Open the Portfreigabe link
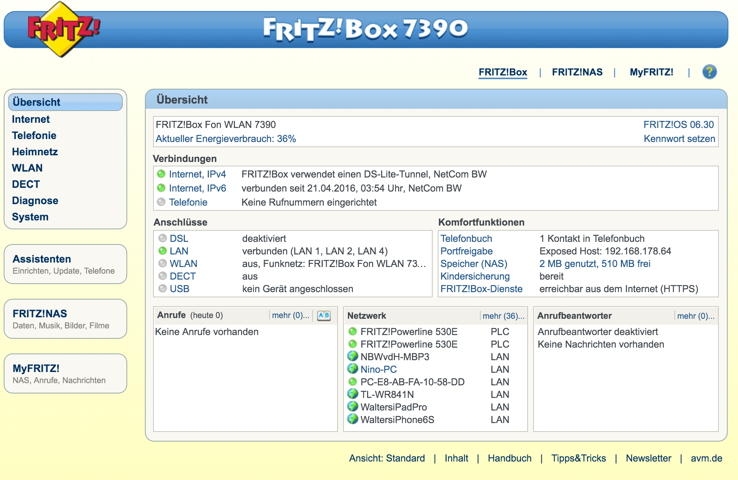The height and width of the screenshot is (480, 738). 466,251
